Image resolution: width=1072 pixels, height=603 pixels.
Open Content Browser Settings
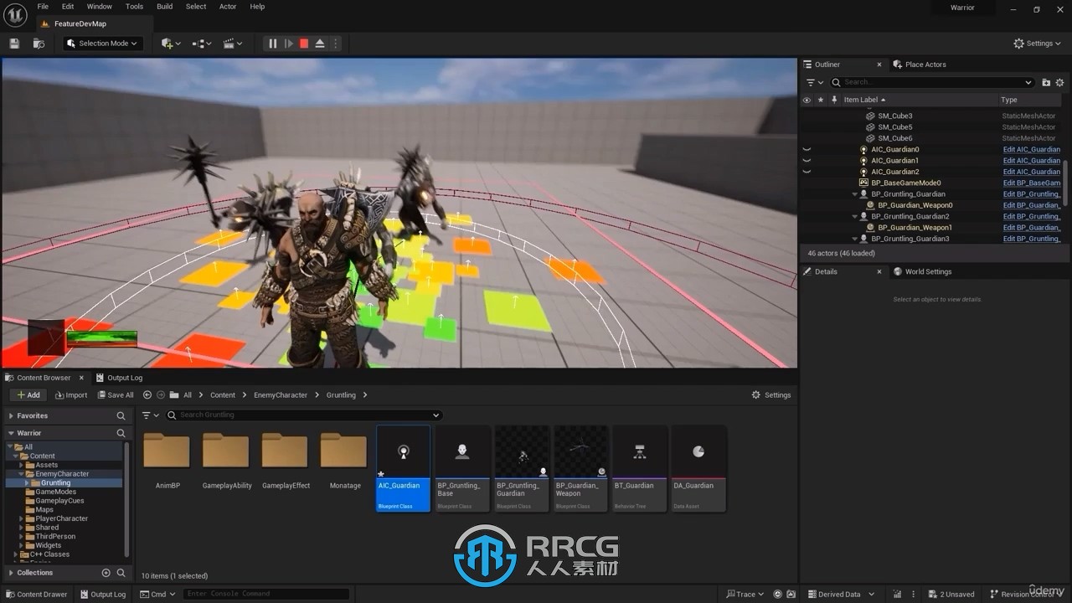tap(771, 395)
